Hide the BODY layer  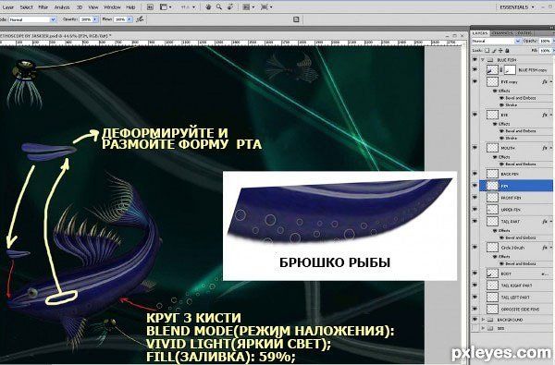pyautogui.click(x=475, y=274)
